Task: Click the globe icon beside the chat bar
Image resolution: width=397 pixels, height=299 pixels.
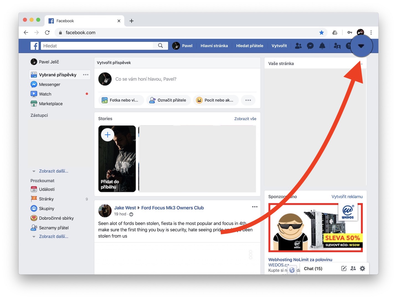Action: (x=292, y=270)
